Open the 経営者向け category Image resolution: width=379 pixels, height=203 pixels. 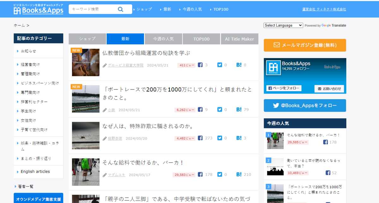30,65
